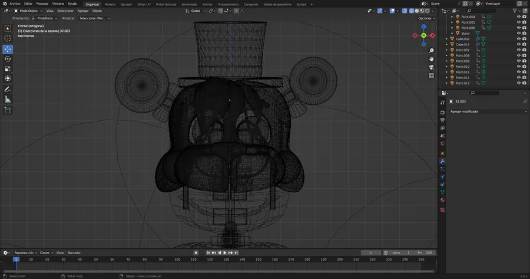Open the Objeto menu in viewport header
The height and width of the screenshot is (279, 530).
click(97, 11)
